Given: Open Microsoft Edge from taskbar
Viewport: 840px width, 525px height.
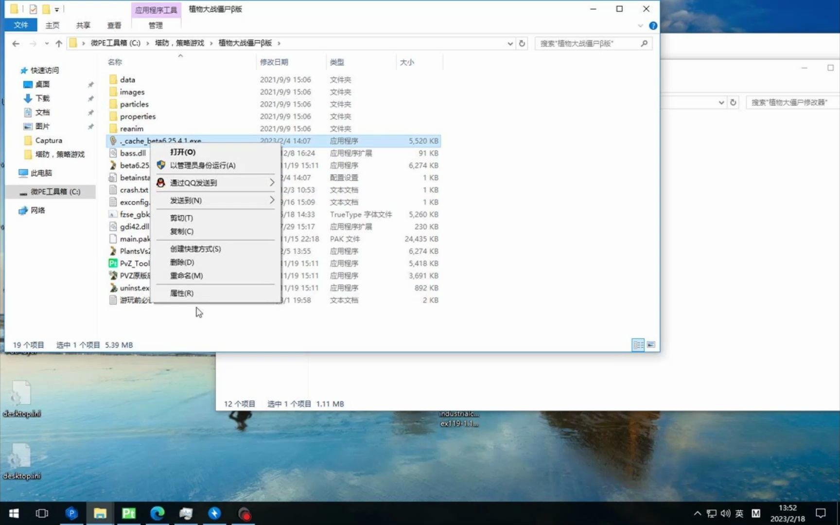Looking at the screenshot, I should pos(157,513).
